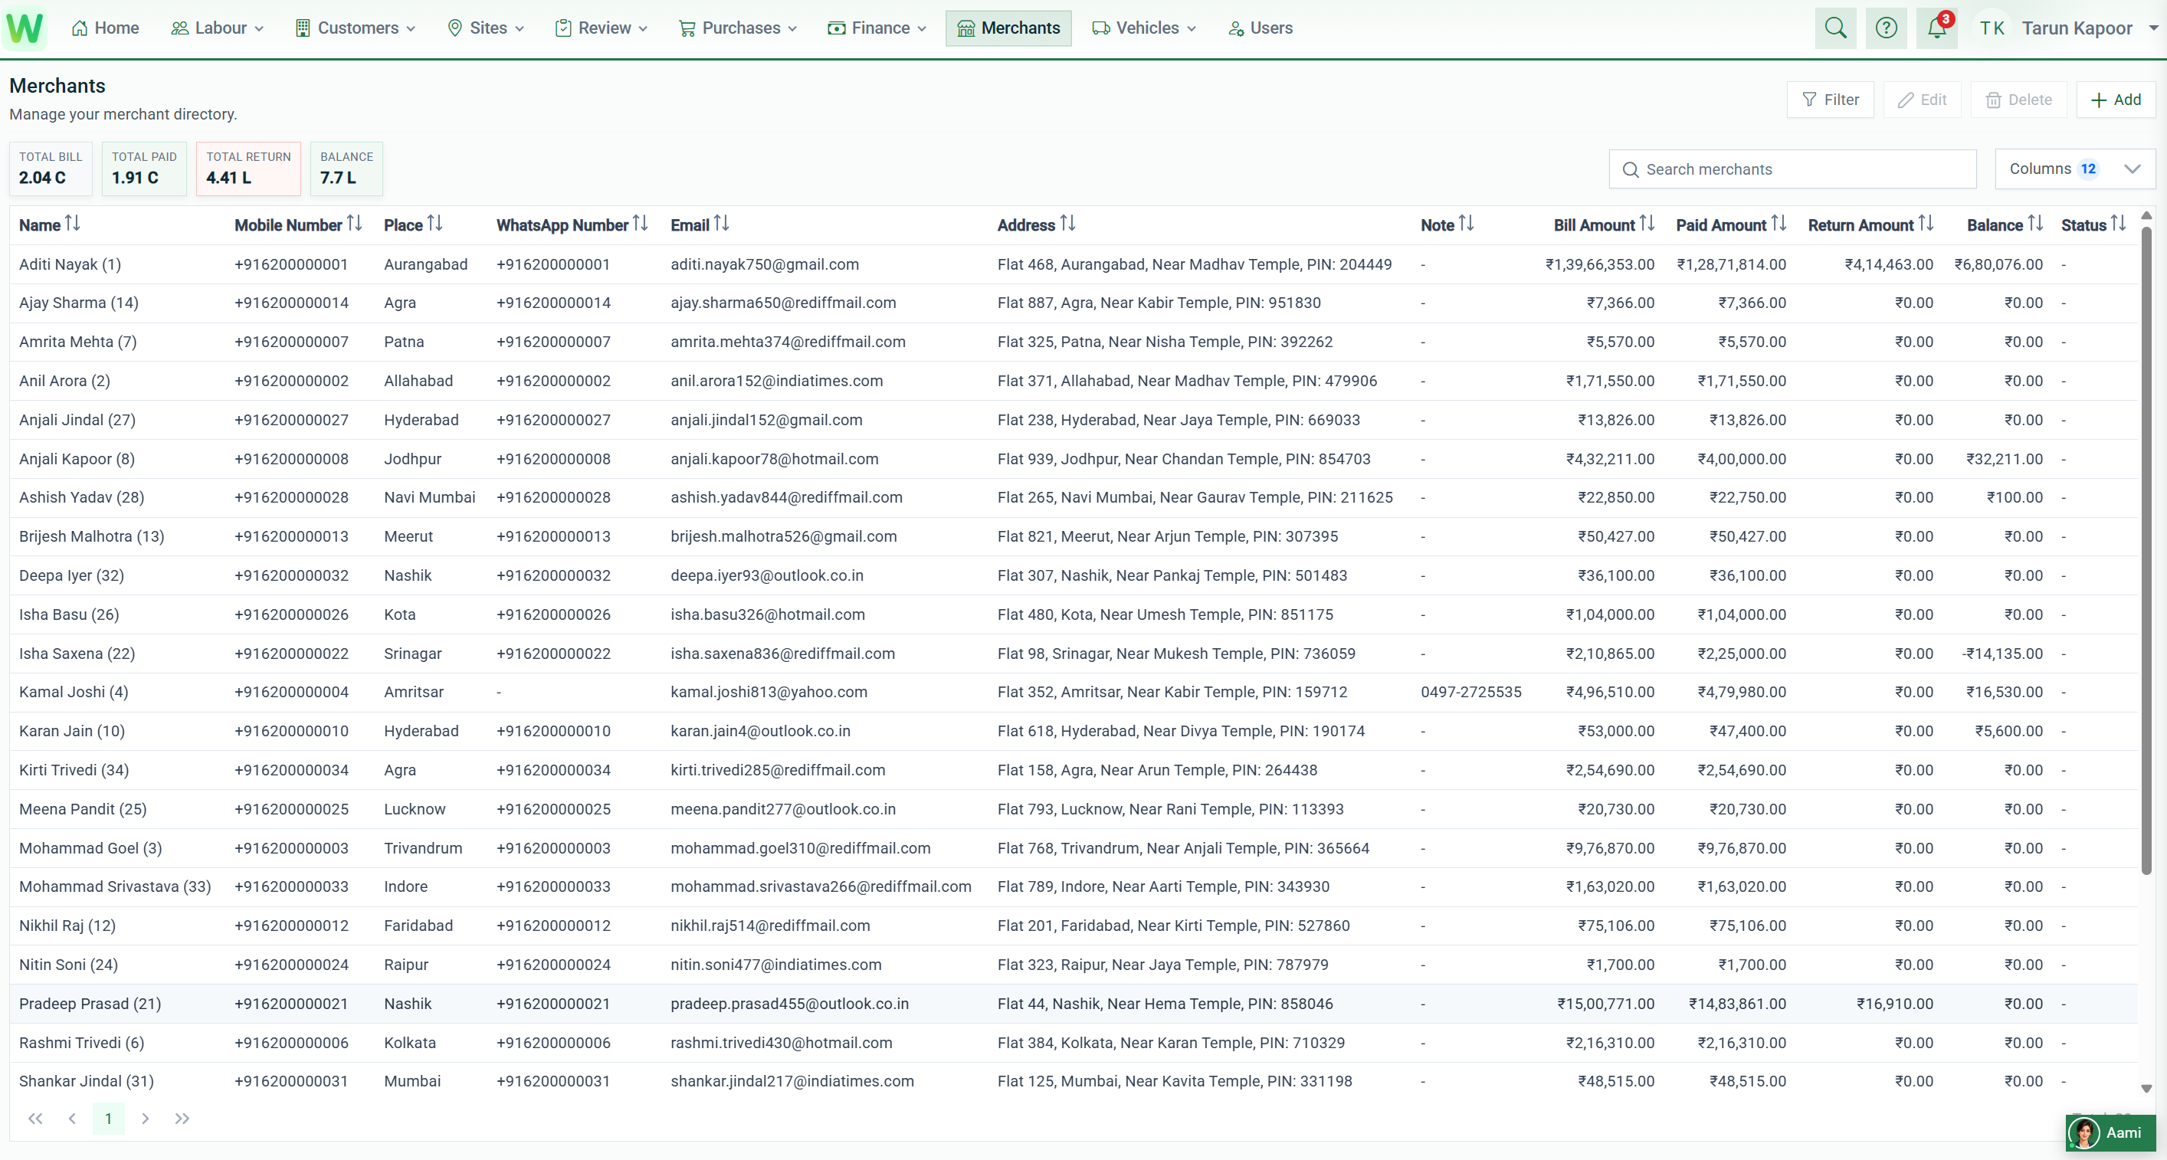Sort by Paid Amount column arrows
Viewport: 2167px width, 1160px height.
pos(1779,224)
